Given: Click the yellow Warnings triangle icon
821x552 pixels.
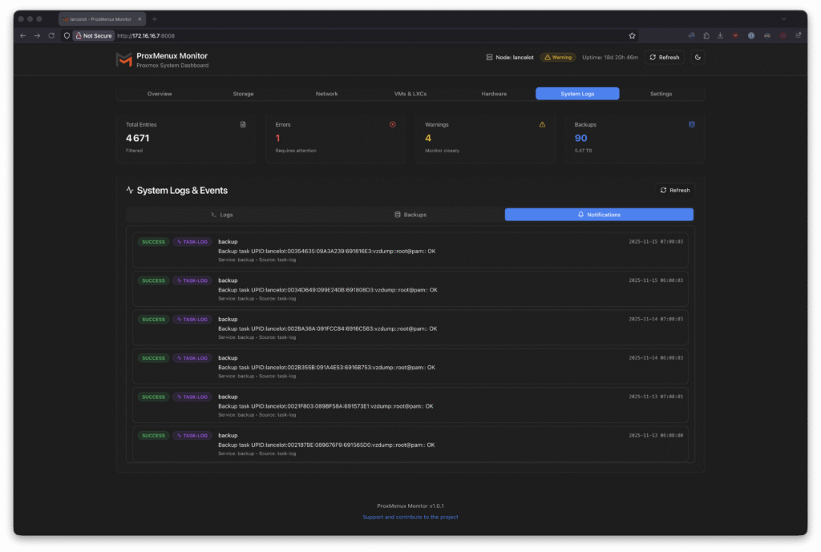Looking at the screenshot, I should click(542, 124).
